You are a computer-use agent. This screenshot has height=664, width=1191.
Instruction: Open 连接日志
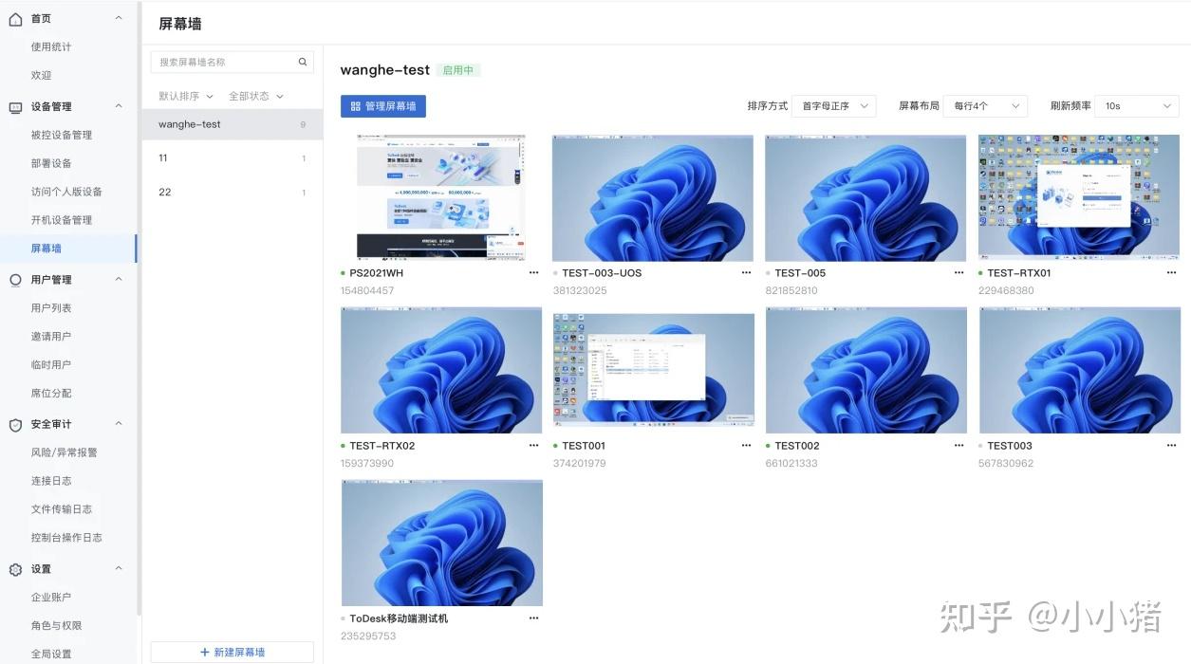click(x=51, y=481)
